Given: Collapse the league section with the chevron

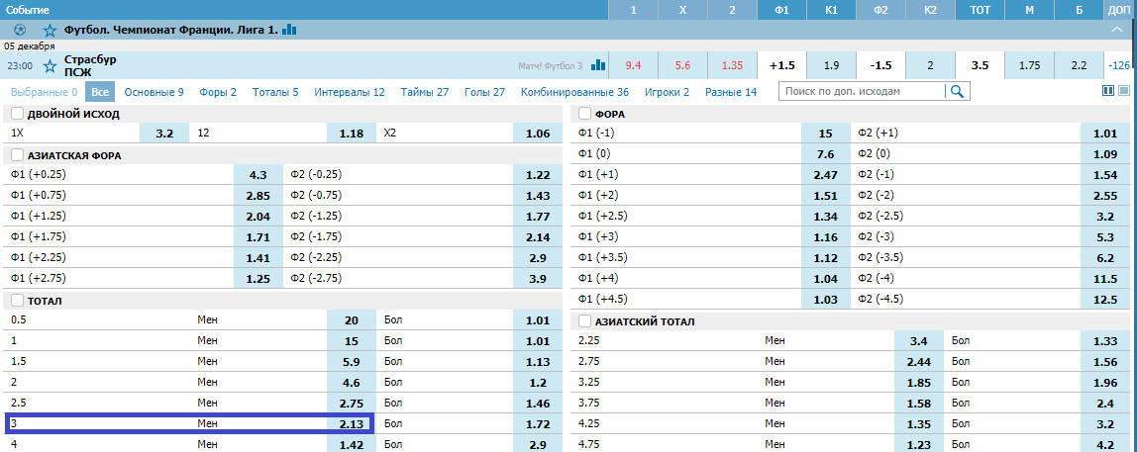Looking at the screenshot, I should (1117, 31).
